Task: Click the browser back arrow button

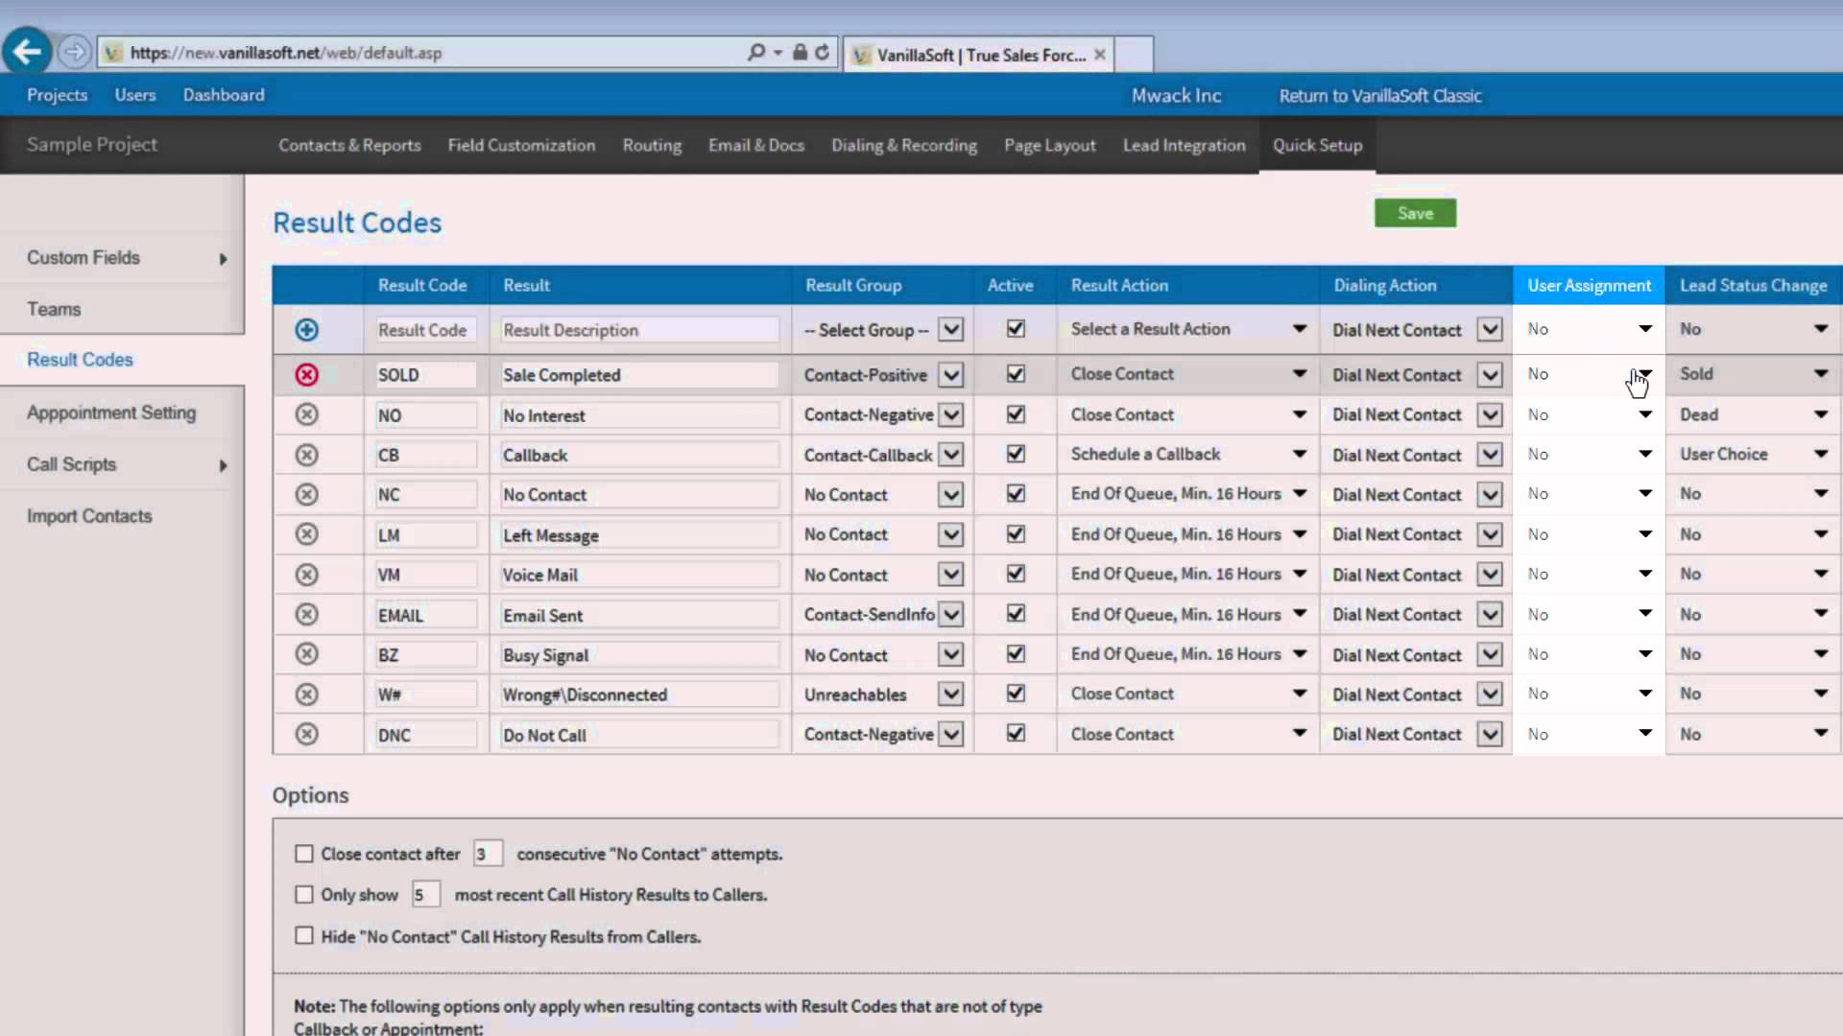Action: tap(27, 51)
